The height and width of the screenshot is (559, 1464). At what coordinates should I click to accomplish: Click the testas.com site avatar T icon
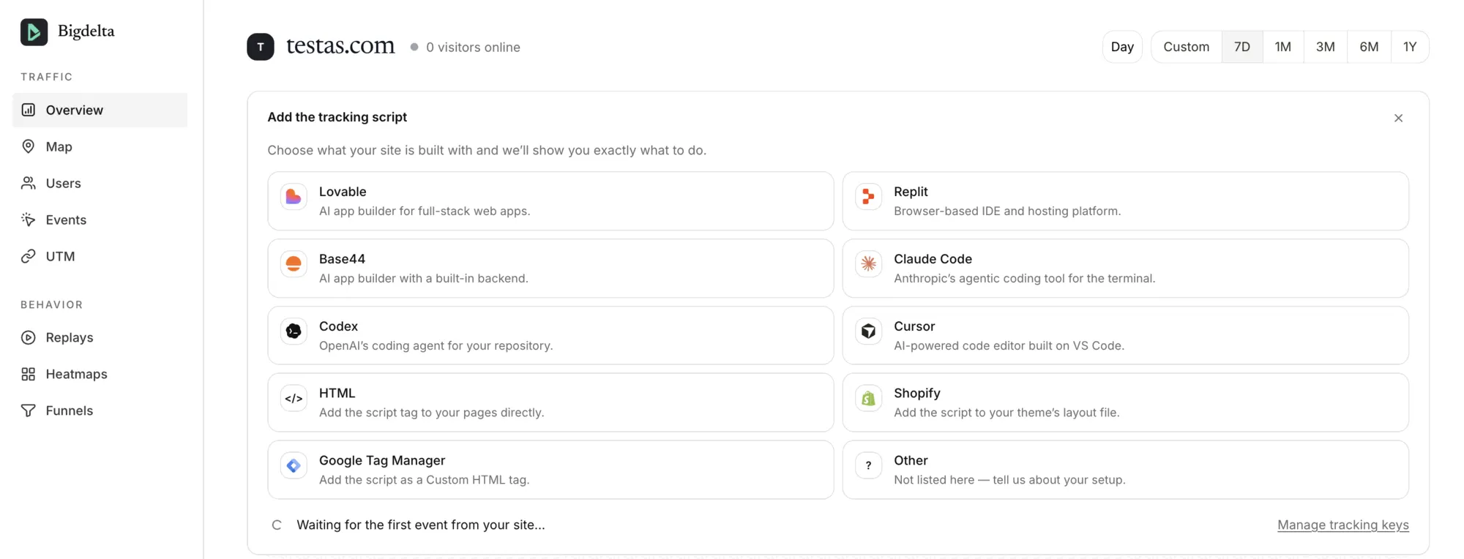coord(261,47)
